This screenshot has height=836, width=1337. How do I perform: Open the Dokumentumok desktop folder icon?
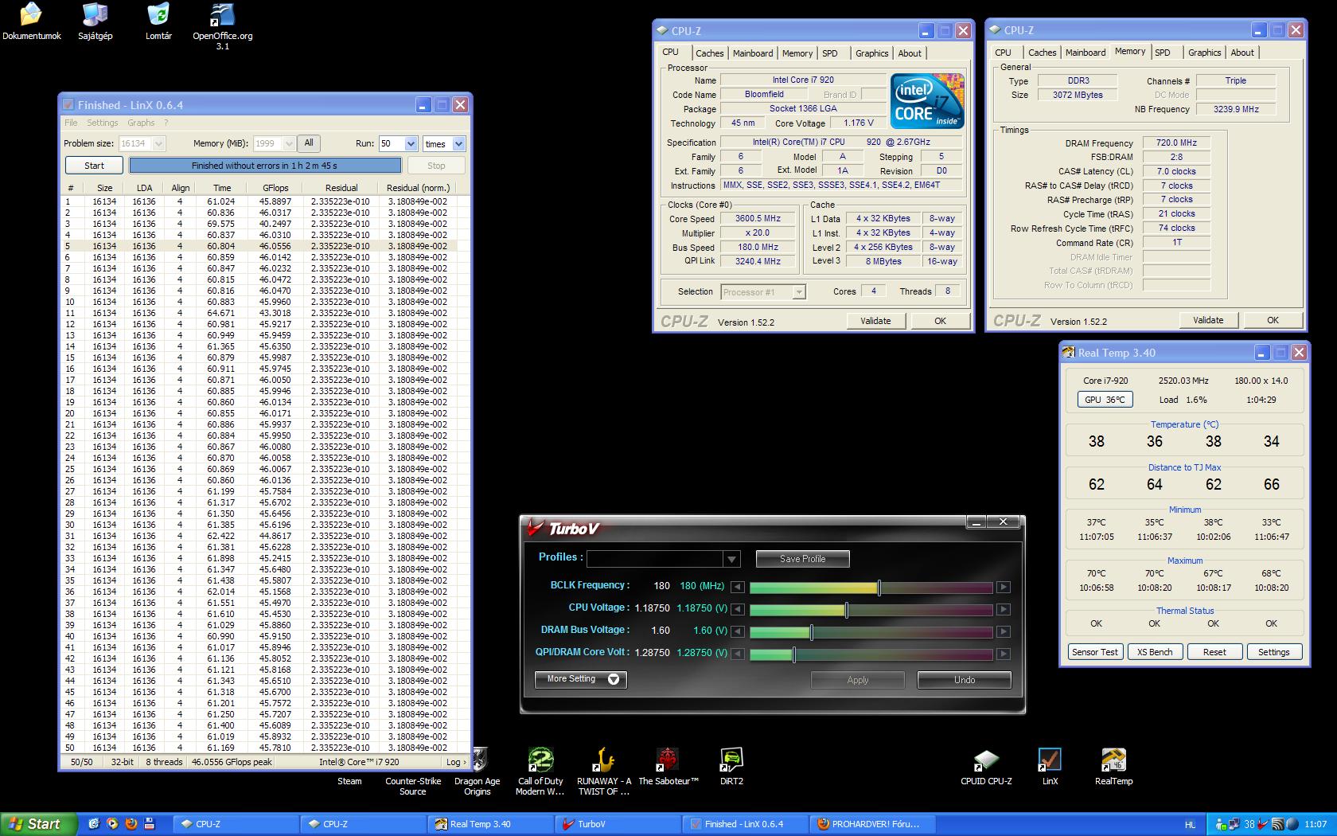point(31,21)
